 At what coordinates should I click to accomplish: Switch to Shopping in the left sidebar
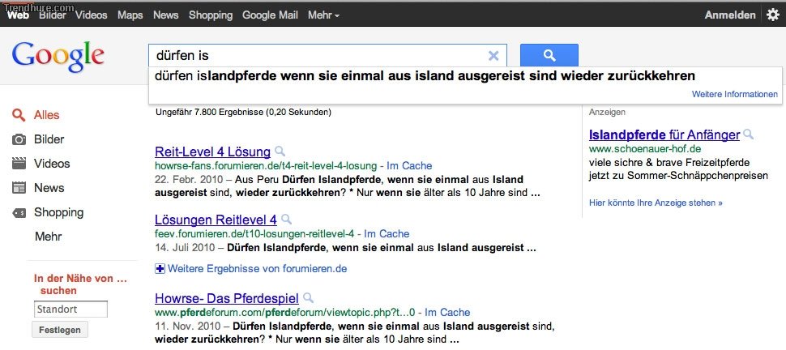(x=58, y=212)
